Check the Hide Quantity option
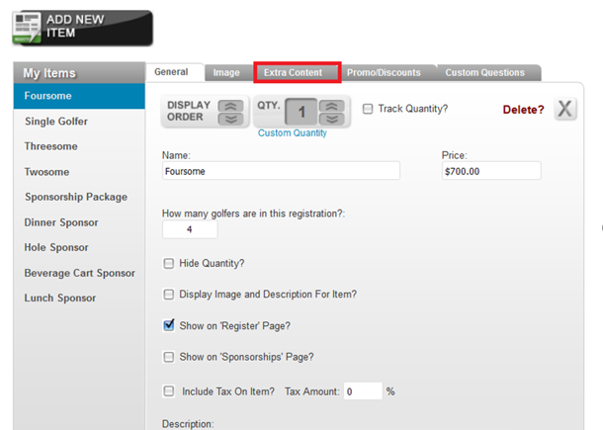The height and width of the screenshot is (430, 603). coord(168,264)
